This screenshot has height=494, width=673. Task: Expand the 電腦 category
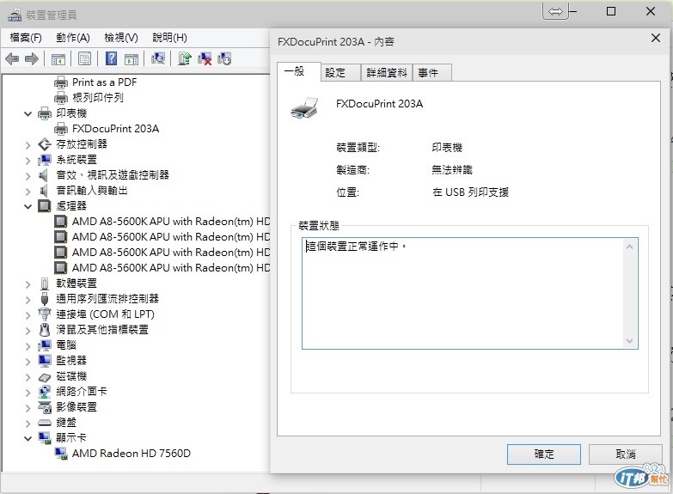(28, 345)
